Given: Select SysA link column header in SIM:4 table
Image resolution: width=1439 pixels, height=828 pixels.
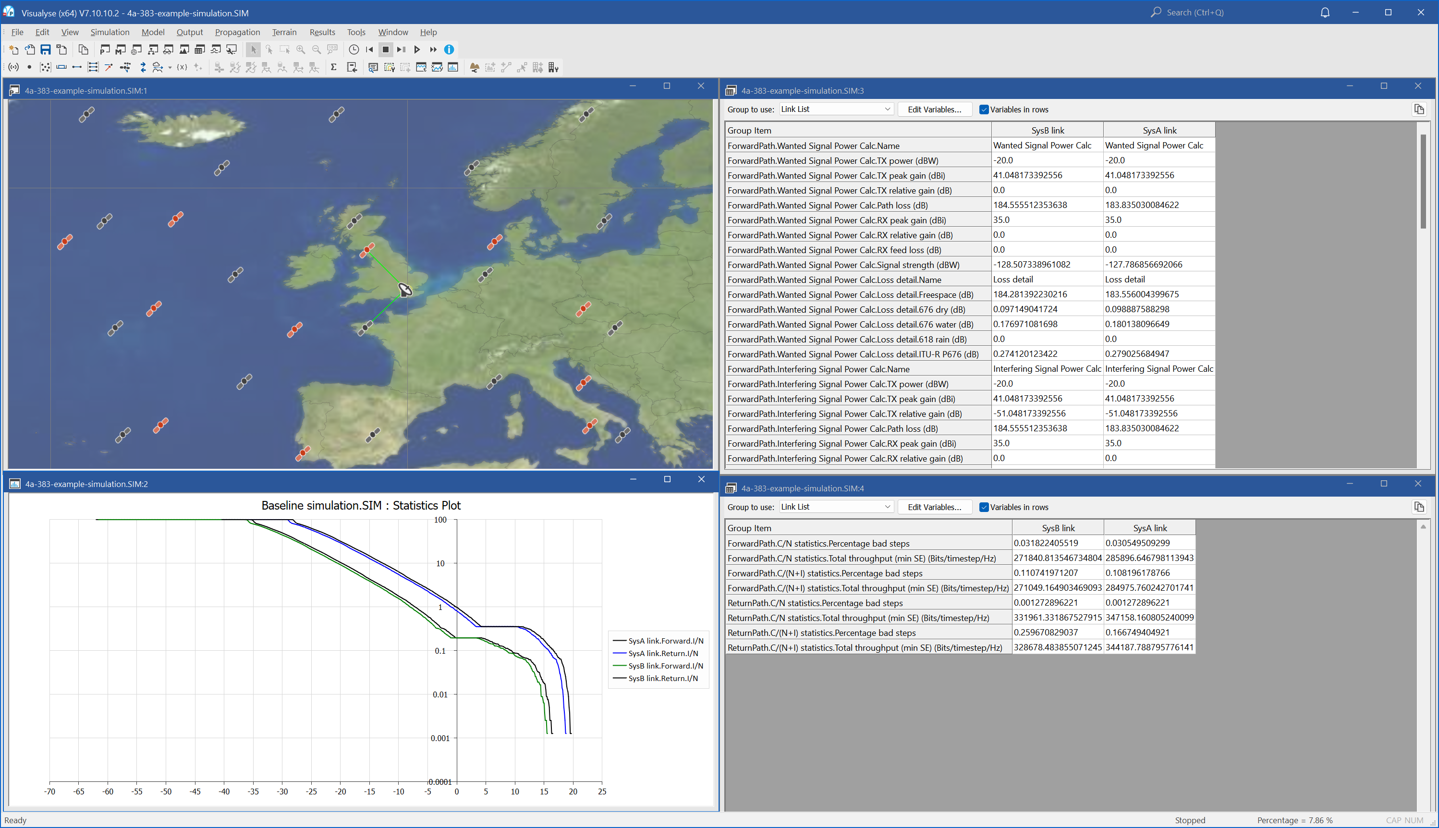Looking at the screenshot, I should 1149,528.
